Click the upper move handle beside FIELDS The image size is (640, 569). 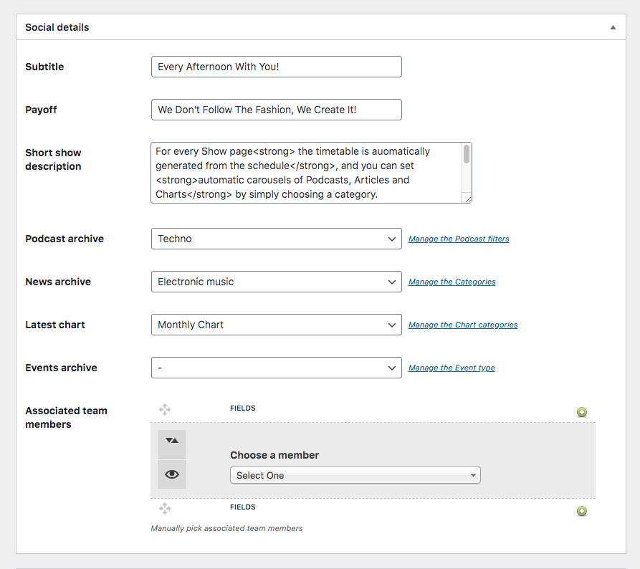coord(165,409)
